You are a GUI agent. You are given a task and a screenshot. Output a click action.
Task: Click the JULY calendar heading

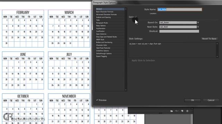point(69,54)
